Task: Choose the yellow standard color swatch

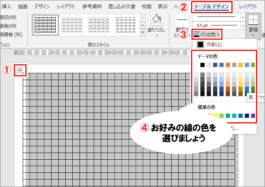Action: pos(215,116)
